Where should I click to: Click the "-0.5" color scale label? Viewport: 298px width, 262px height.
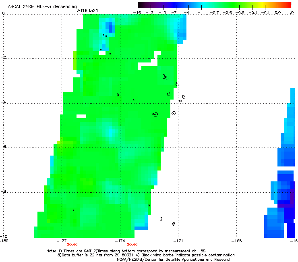pyautogui.click(x=240, y=13)
